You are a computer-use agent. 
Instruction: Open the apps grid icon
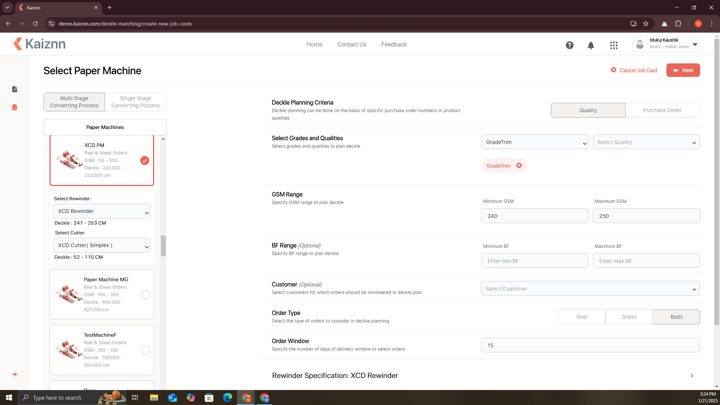pyautogui.click(x=613, y=45)
